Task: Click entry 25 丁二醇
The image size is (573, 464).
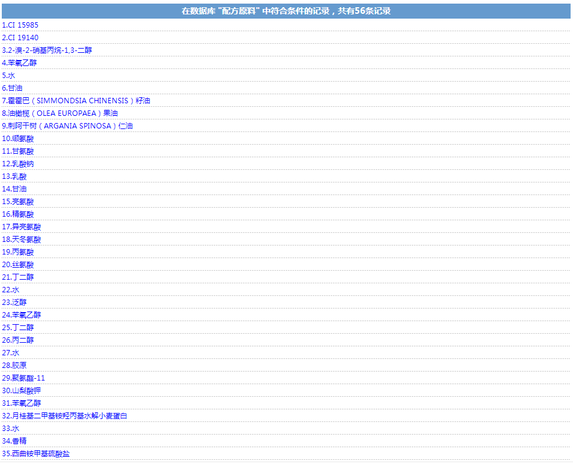Action: point(18,328)
